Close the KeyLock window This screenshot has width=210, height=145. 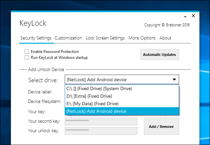click(x=193, y=16)
